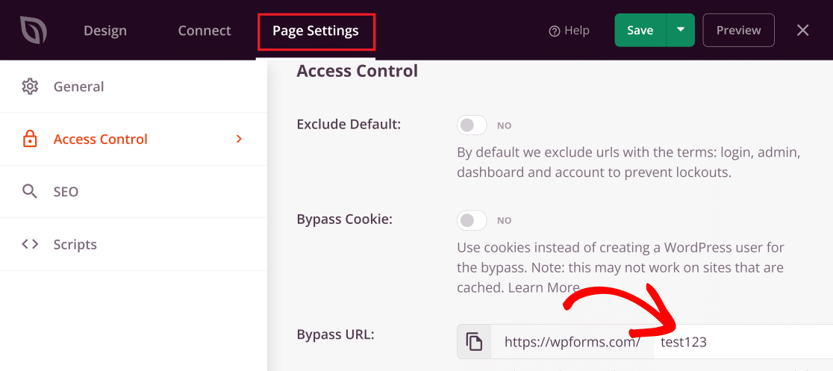Click the green Save button
833x371 pixels.
(x=640, y=31)
